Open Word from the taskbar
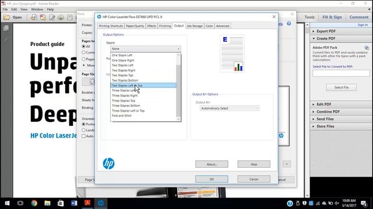The width and height of the screenshot is (373, 209). (x=74, y=203)
